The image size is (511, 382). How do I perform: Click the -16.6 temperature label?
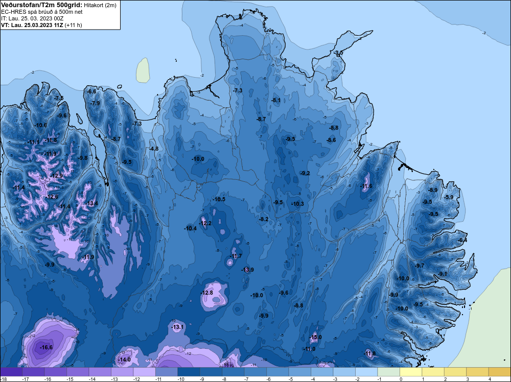click(47, 347)
